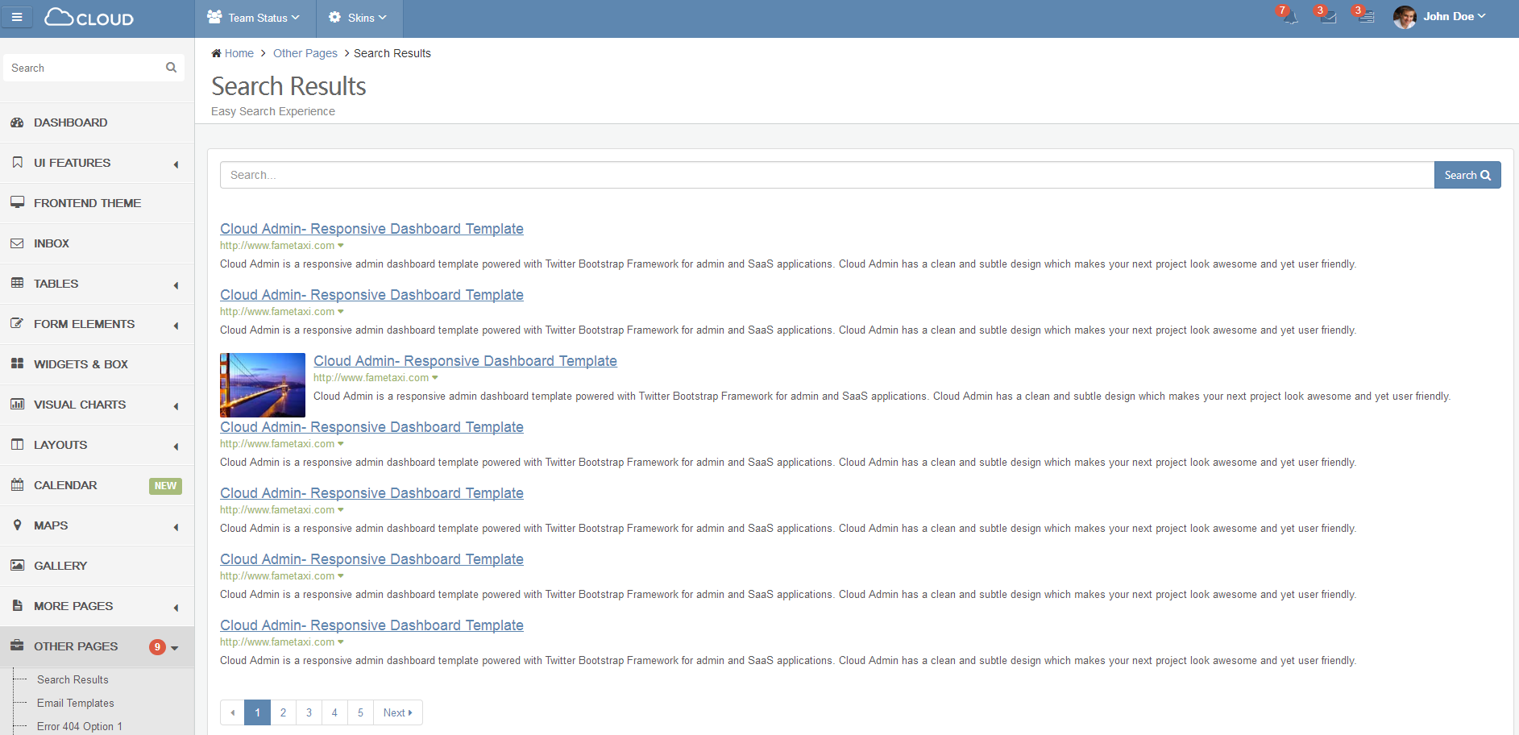Open Frontend Theme in the sidebar
The width and height of the screenshot is (1519, 735).
pyautogui.click(x=97, y=203)
